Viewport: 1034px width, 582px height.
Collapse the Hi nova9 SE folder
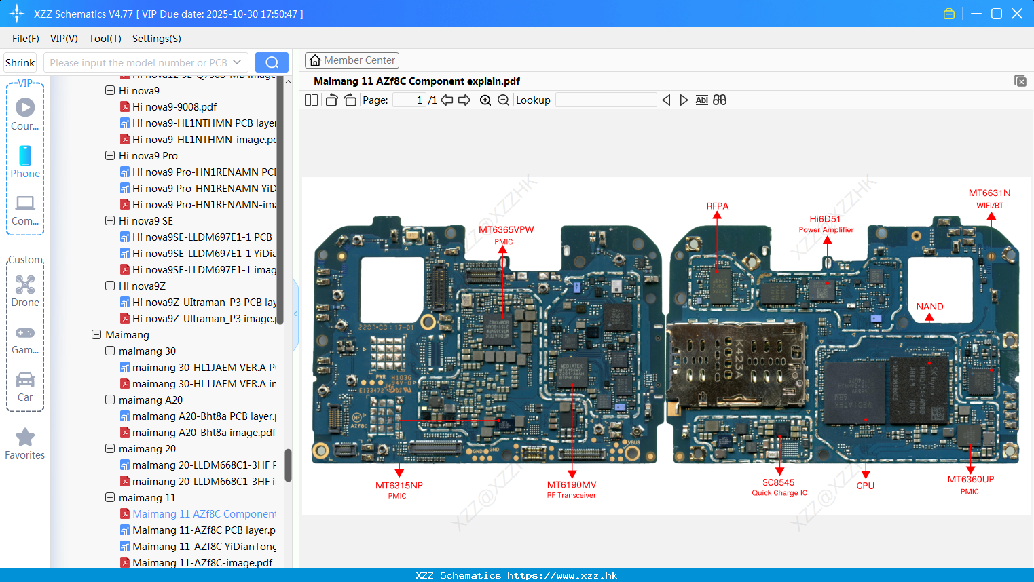(110, 220)
